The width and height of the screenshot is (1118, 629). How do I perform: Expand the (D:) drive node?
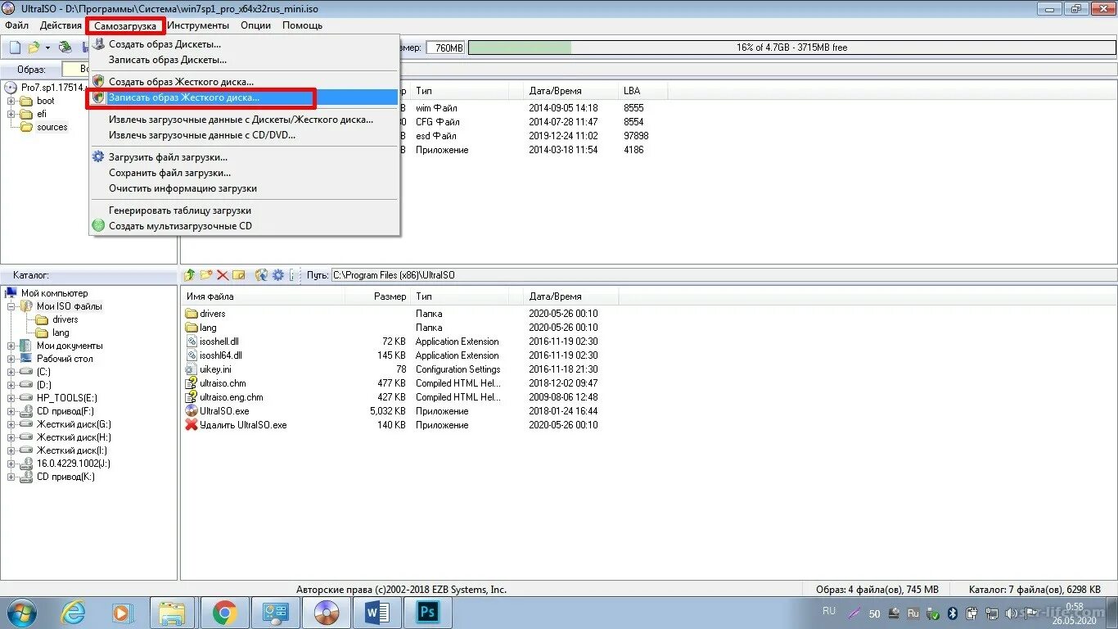(12, 385)
